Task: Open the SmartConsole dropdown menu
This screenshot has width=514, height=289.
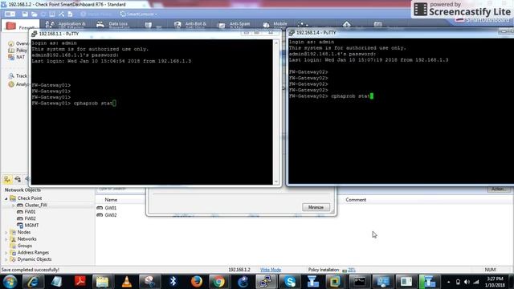Action: [x=138, y=14]
